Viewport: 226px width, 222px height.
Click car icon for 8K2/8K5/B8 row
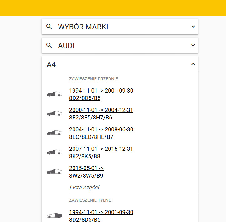pos(54,152)
